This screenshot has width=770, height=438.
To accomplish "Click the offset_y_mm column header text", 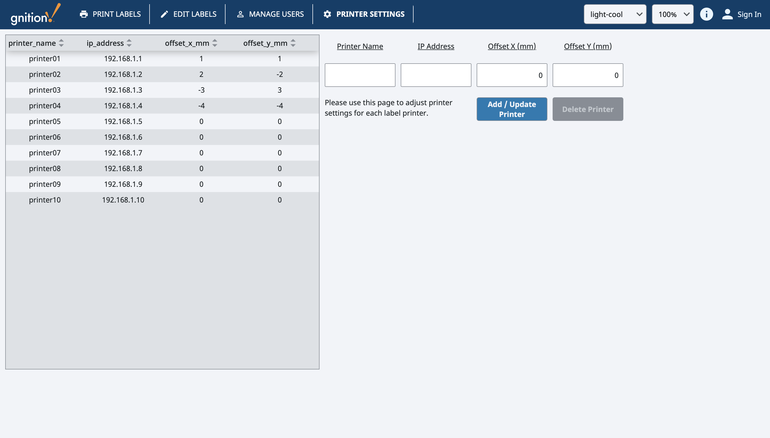I will coord(265,43).
